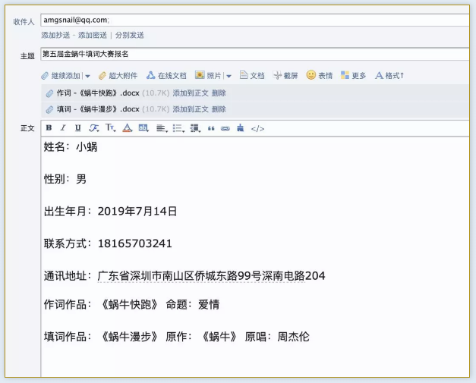
Task: Insert 在线文档 online document
Action: 166,76
